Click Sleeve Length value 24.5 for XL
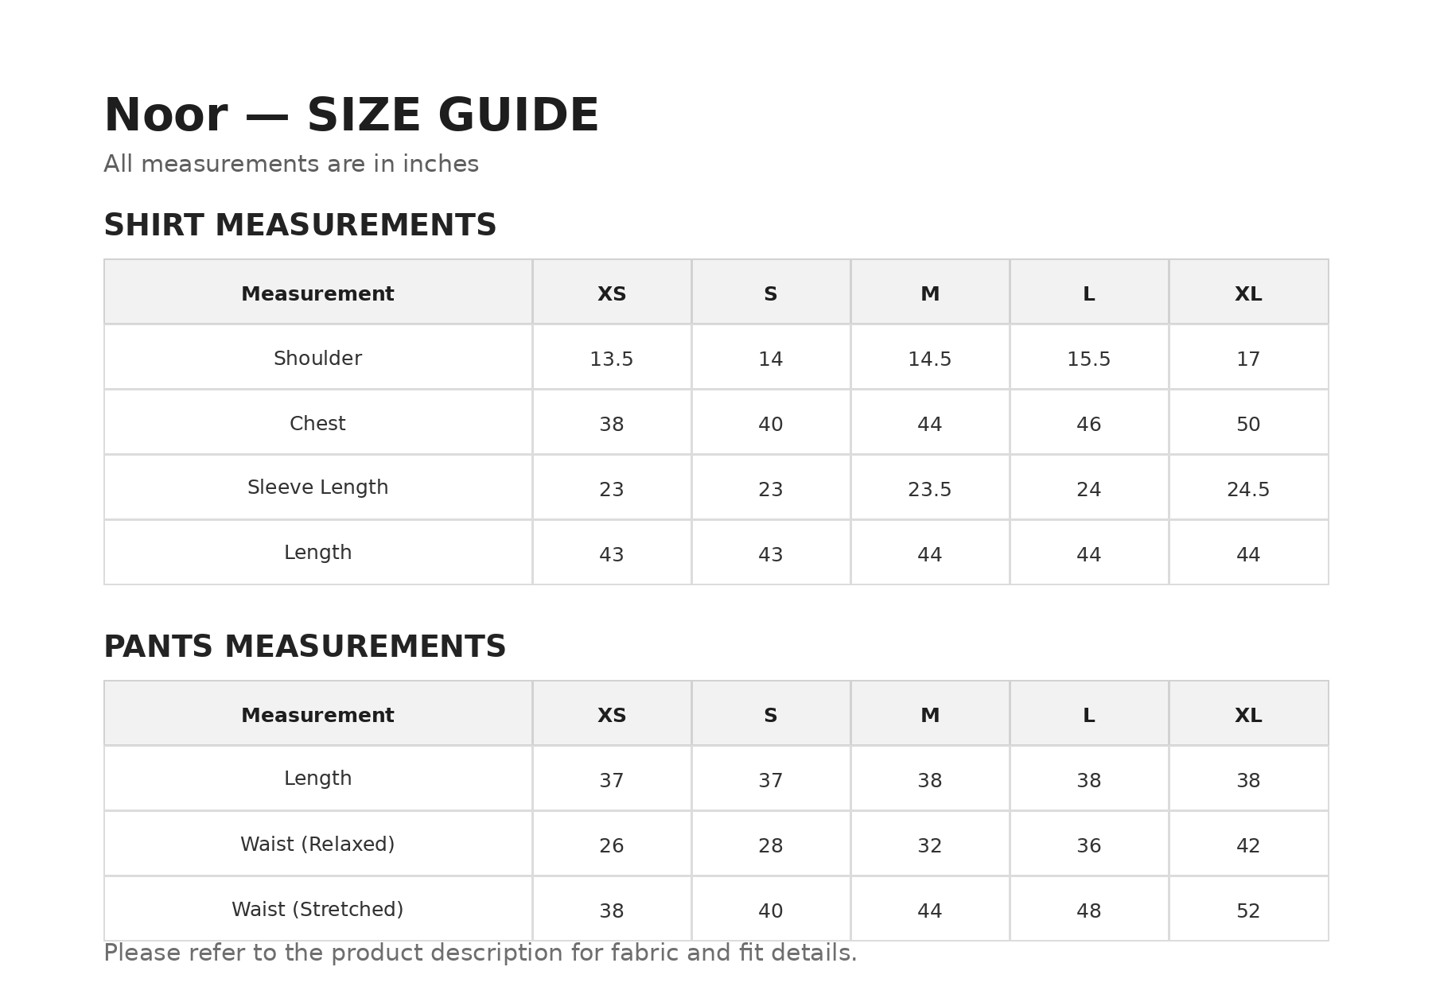 (1248, 490)
